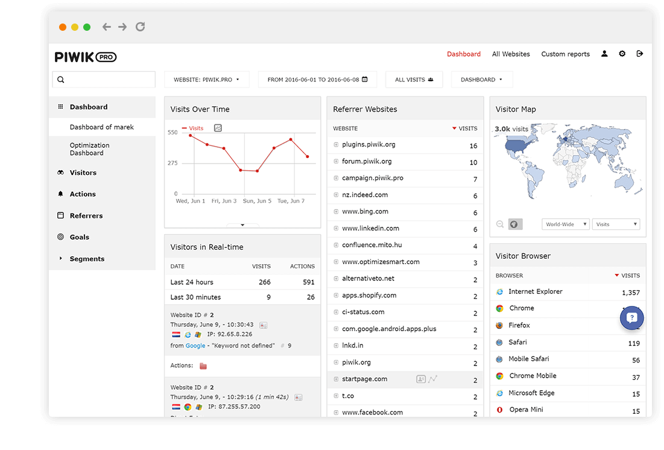This screenshot has height=450, width=664.
Task: Open Custom reports in top nav
Action: (565, 54)
